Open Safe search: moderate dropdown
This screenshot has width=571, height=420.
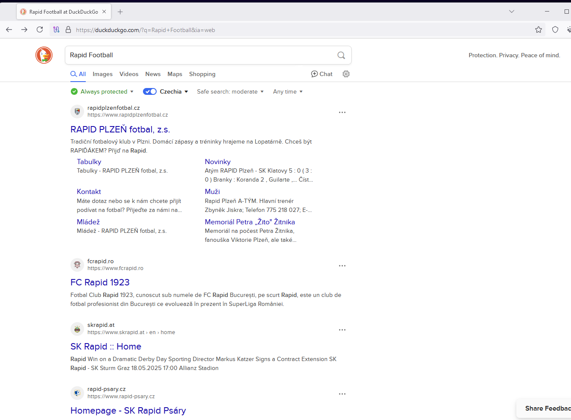coord(230,91)
